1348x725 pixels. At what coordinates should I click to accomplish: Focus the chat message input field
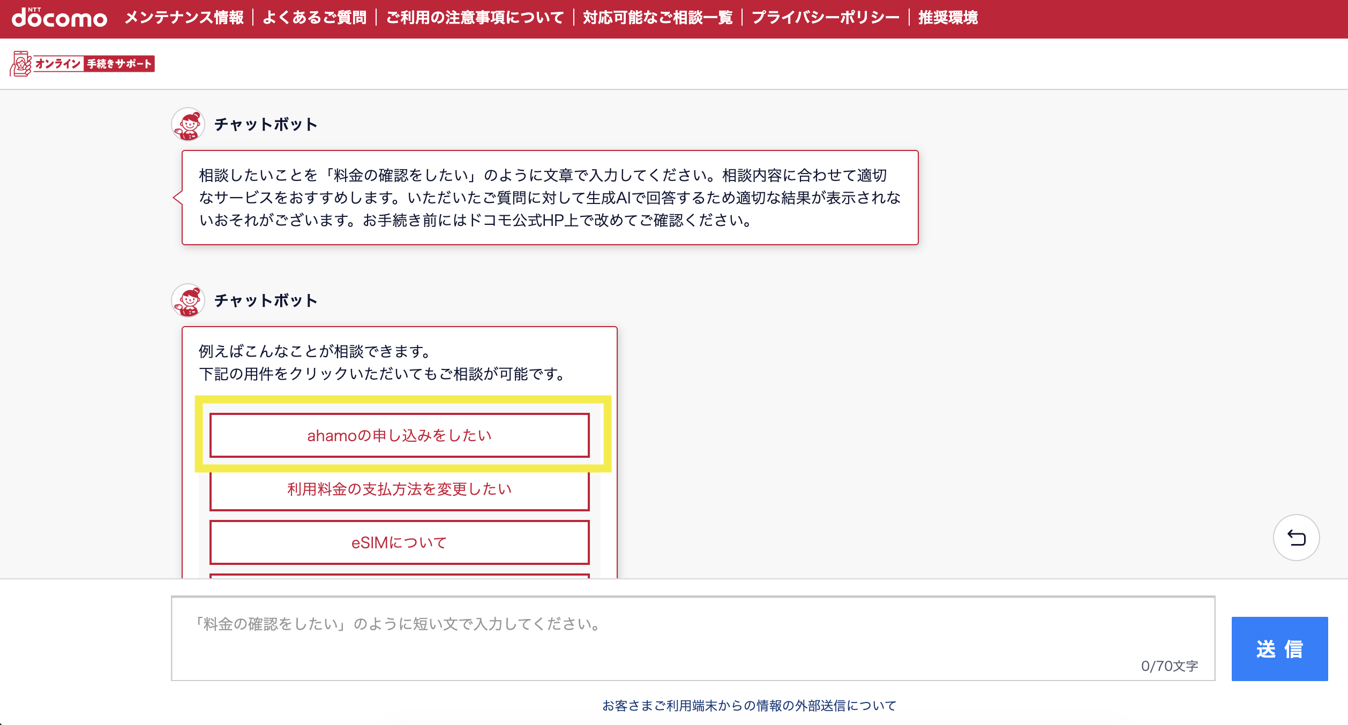[x=693, y=638]
